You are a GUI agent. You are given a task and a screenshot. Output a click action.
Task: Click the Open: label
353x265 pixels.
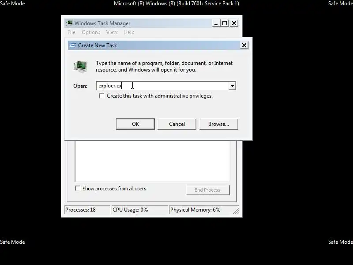[80, 86]
